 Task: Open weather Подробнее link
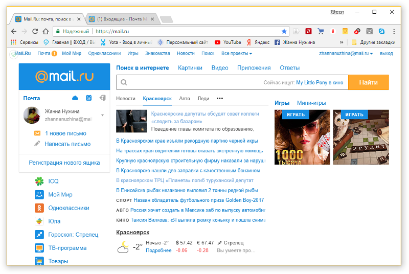tap(158, 250)
